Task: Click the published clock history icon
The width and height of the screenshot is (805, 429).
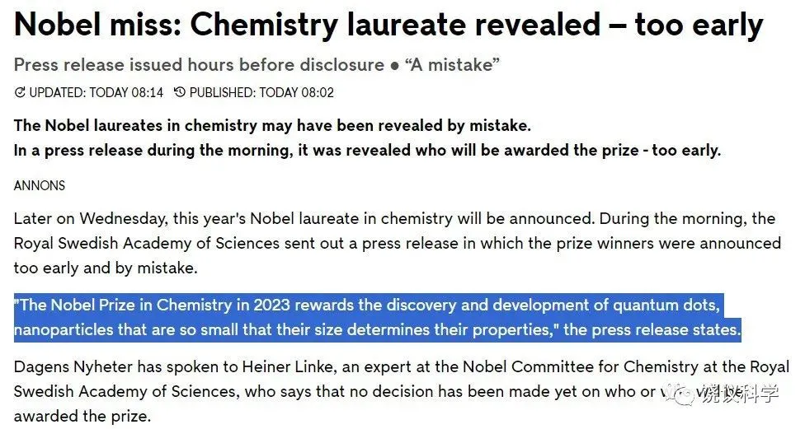Action: pos(179,92)
